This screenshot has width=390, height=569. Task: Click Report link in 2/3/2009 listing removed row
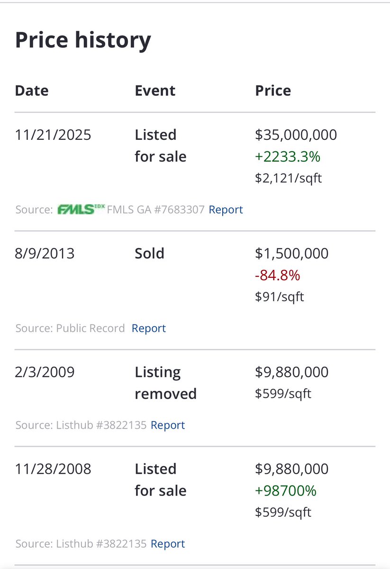point(168,425)
